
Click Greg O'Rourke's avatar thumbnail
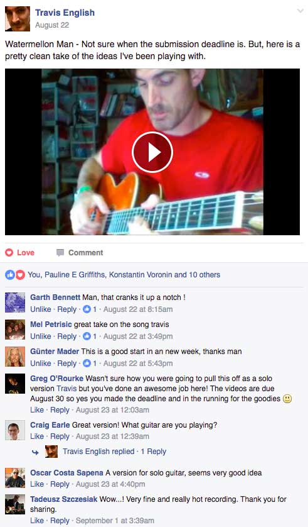15,384
